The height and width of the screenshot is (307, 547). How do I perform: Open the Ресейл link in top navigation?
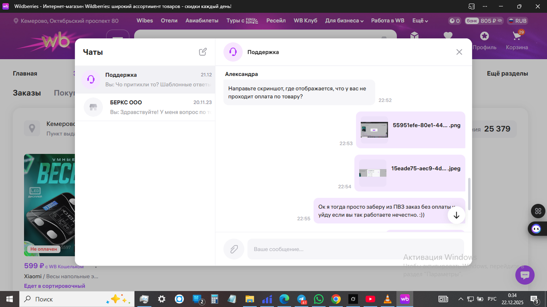pyautogui.click(x=276, y=20)
